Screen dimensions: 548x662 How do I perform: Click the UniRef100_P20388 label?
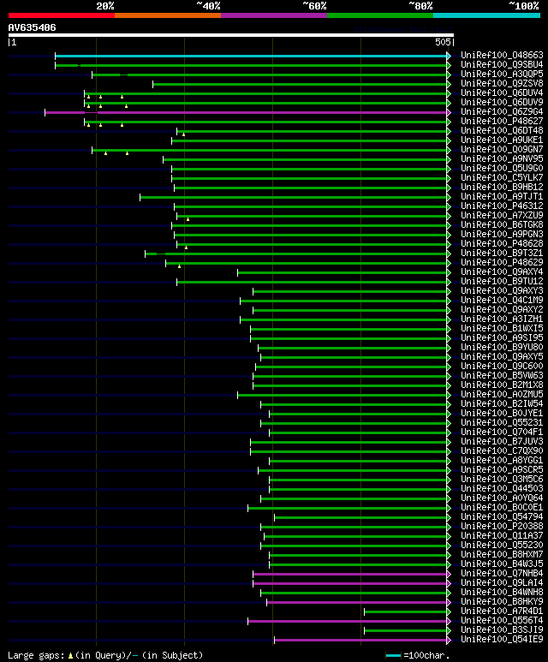[502, 526]
